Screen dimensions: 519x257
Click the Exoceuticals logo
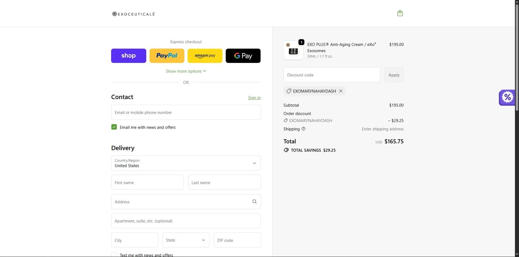coord(133,14)
